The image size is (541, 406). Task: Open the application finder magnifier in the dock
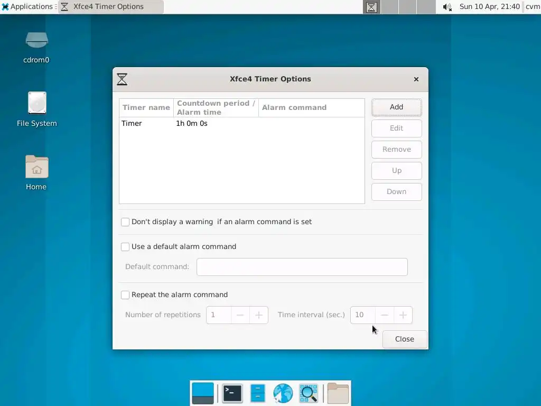(x=308, y=393)
